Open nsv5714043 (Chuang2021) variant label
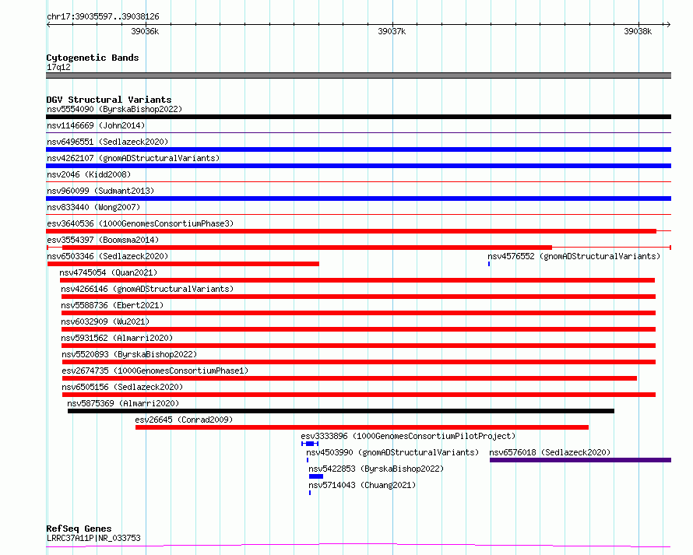693x555 pixels. (x=362, y=485)
